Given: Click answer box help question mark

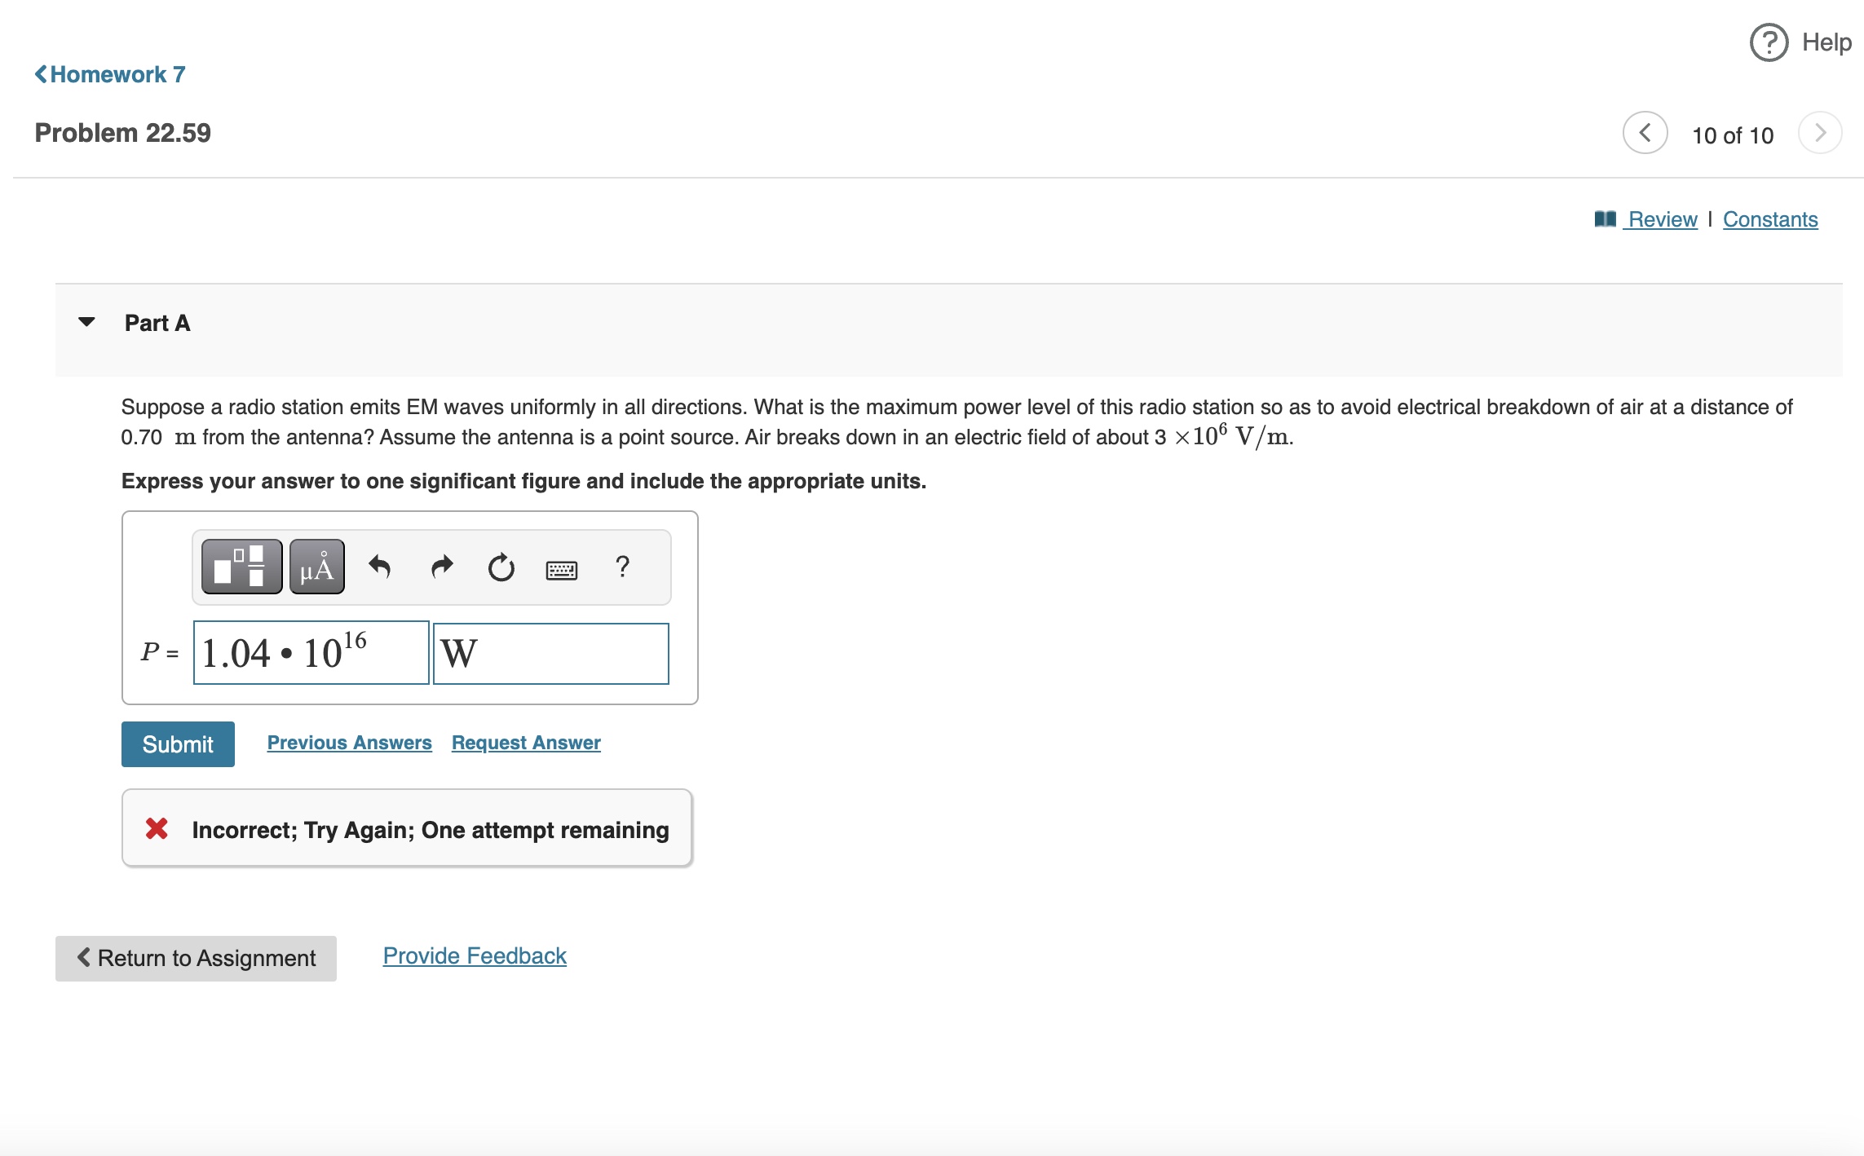Looking at the screenshot, I should click(622, 567).
